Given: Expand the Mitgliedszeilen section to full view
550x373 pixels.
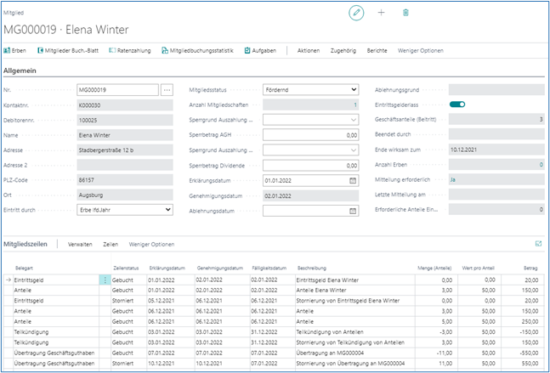Looking at the screenshot, I should (x=538, y=243).
